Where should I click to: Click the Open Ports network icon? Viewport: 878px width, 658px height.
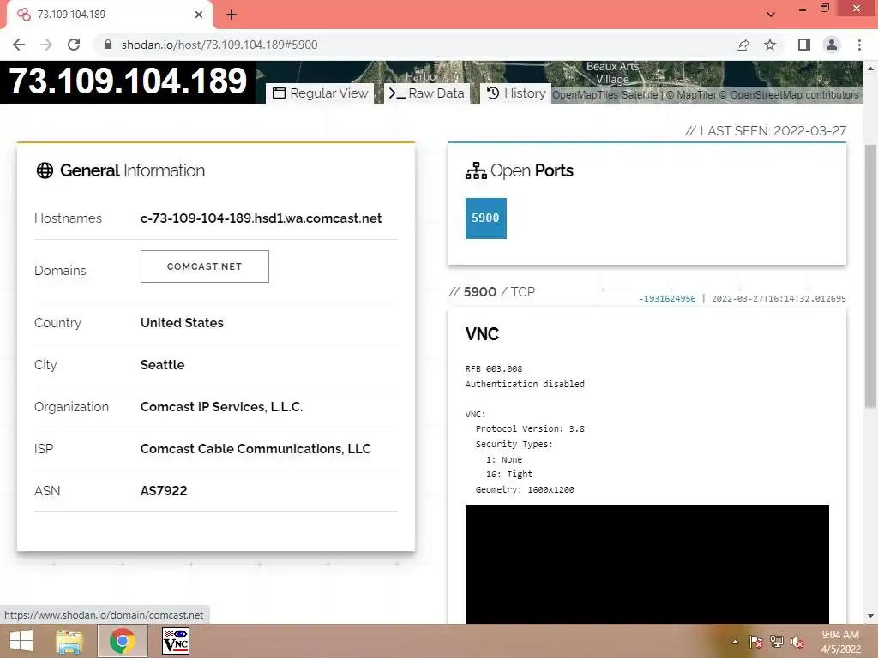476,170
